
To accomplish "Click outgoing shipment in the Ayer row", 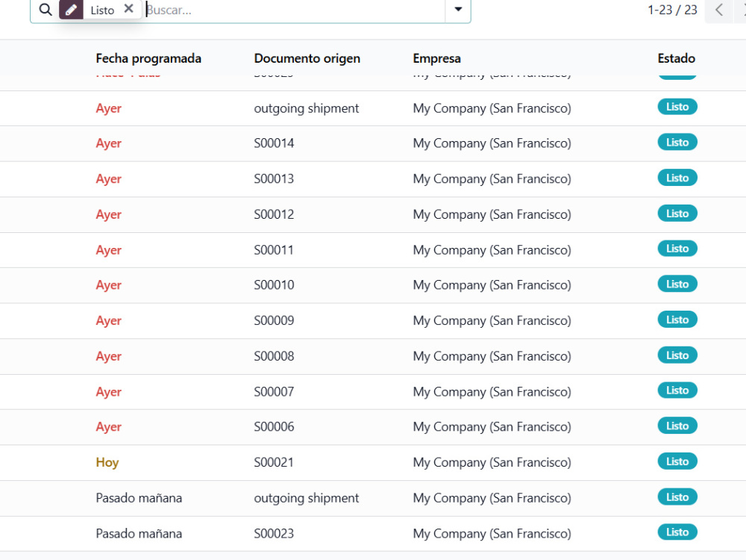I will coord(307,108).
